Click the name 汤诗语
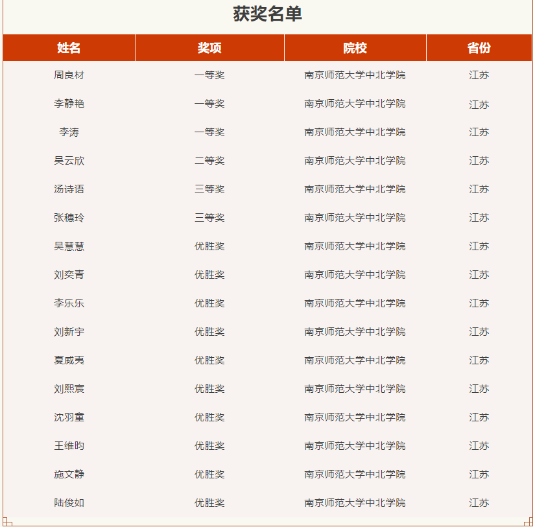The width and height of the screenshot is (533, 527). click(69, 189)
